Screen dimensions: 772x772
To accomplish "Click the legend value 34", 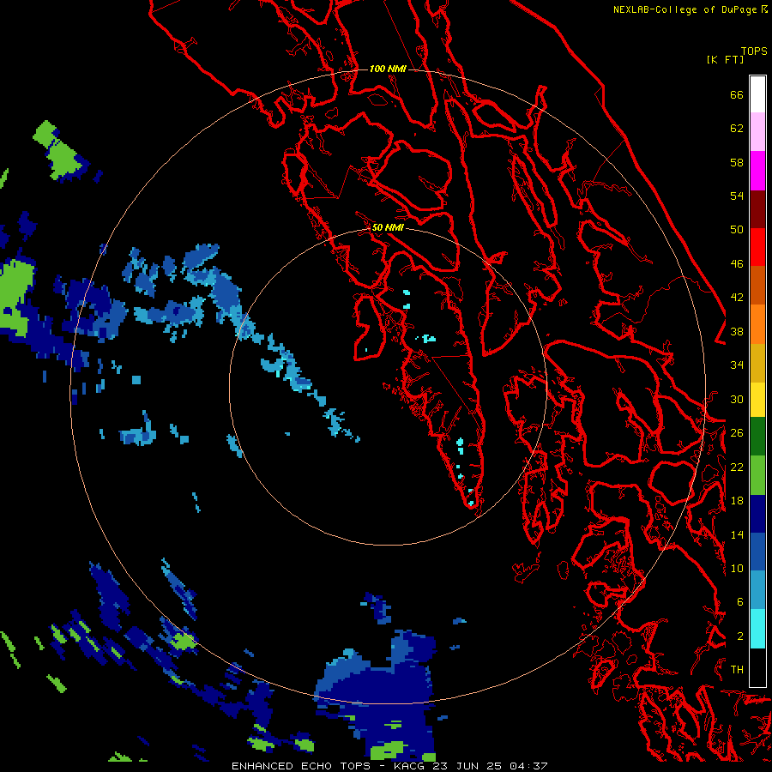I will (737, 365).
